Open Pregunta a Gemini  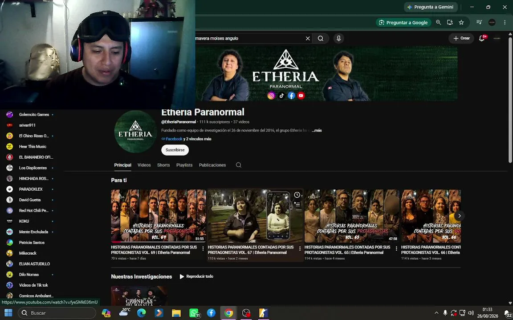[430, 7]
